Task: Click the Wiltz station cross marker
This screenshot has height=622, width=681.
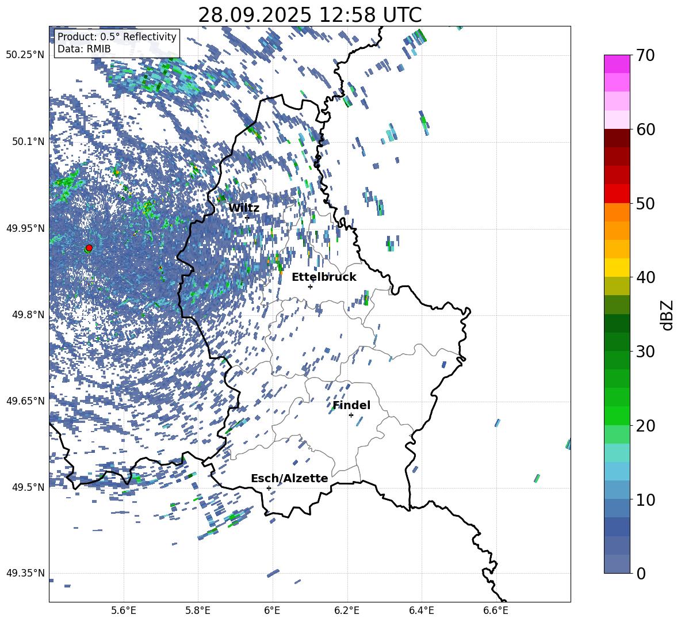Action: point(247,217)
